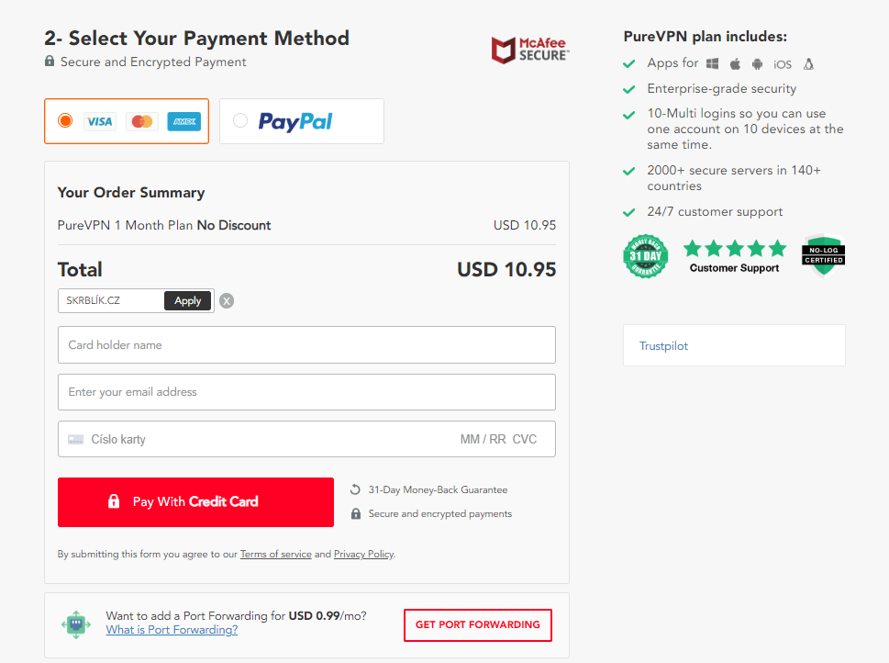This screenshot has width=889, height=663.
Task: Click the Mastercard logo
Action: [141, 121]
